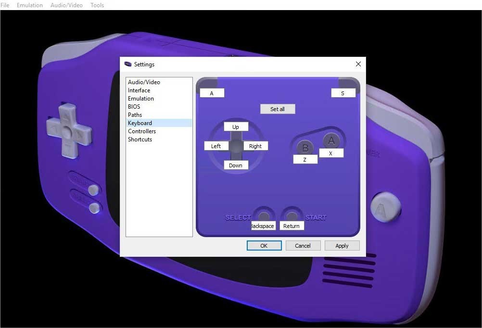
Task: Click the D-pad center on the diagram
Action: click(x=236, y=145)
